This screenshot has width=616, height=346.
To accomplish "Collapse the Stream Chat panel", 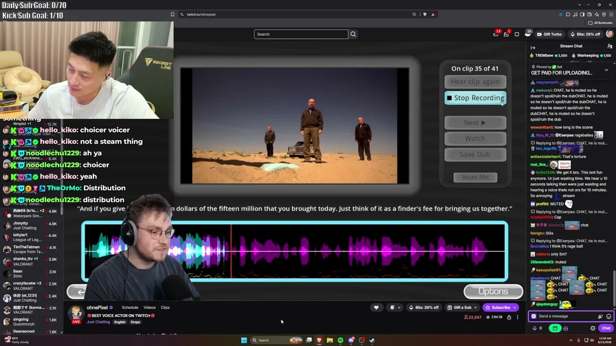I will (x=533, y=48).
